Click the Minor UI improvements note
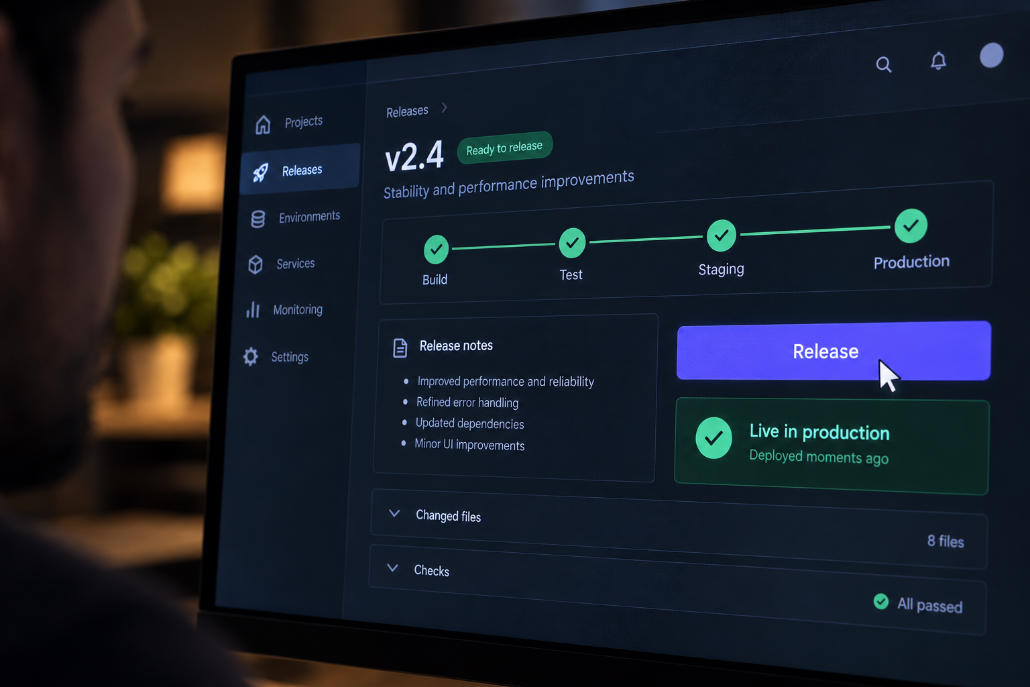 click(x=469, y=444)
